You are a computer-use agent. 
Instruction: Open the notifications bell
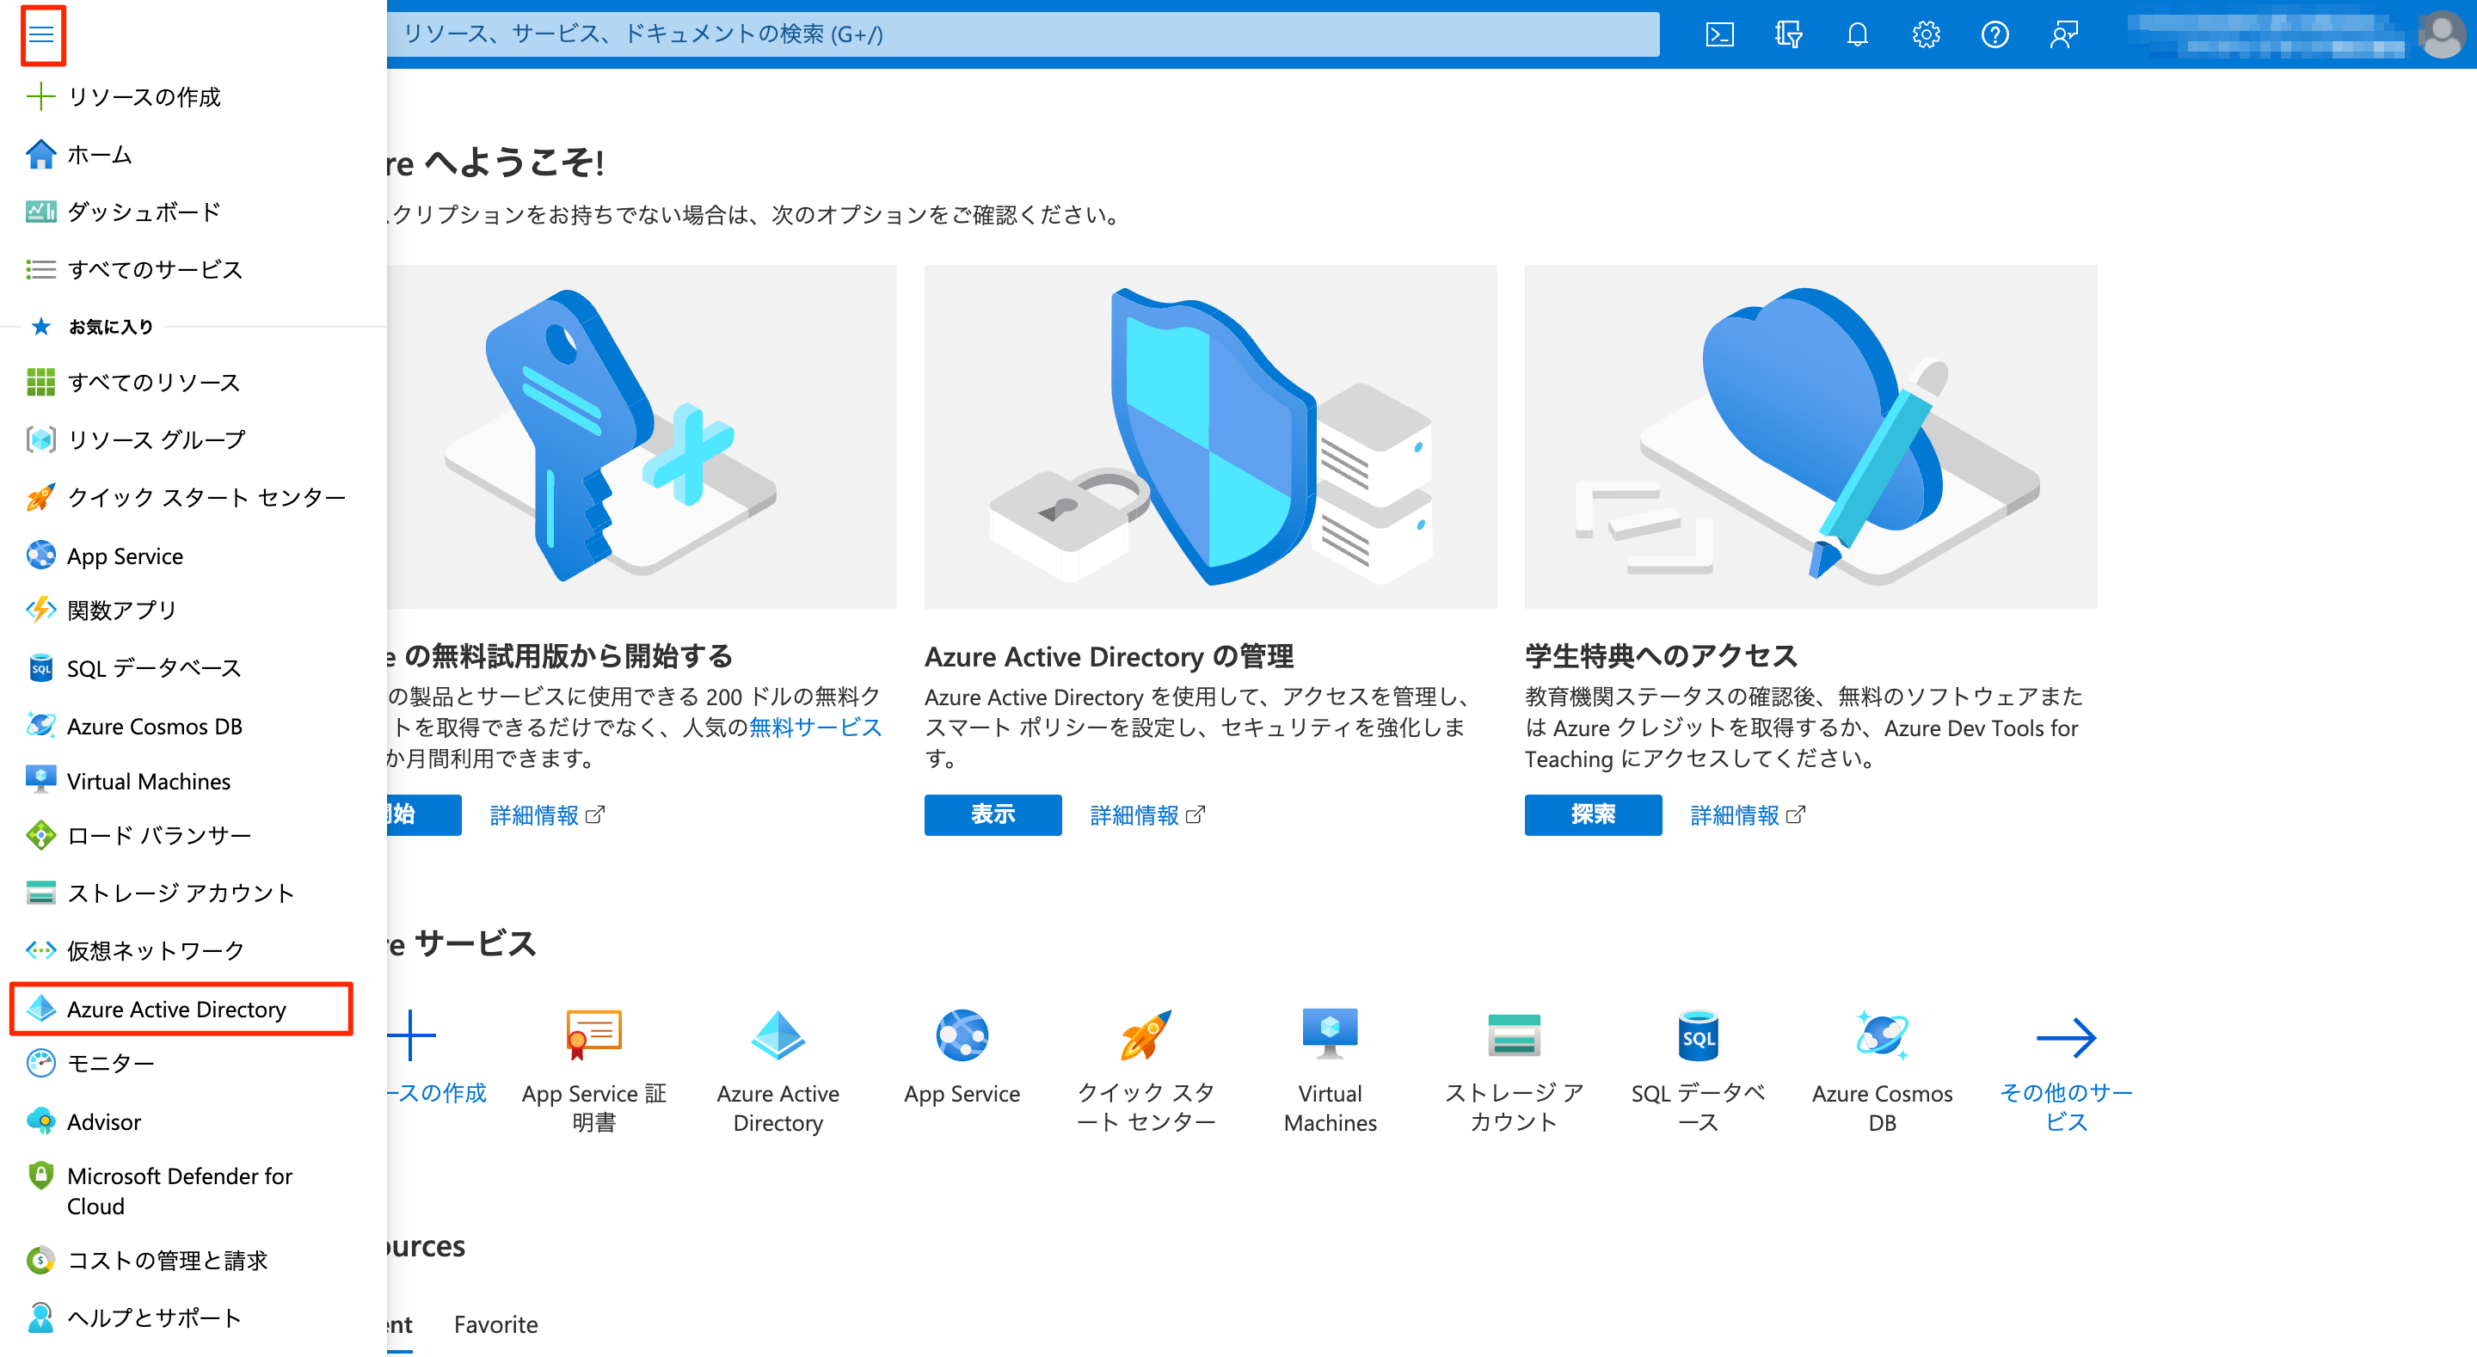[x=1857, y=35]
